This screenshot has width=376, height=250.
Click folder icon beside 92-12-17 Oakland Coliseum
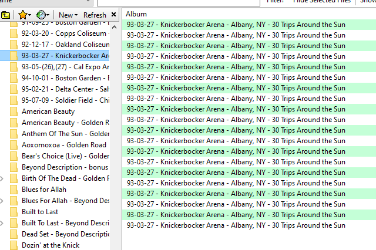pyautogui.click(x=14, y=45)
